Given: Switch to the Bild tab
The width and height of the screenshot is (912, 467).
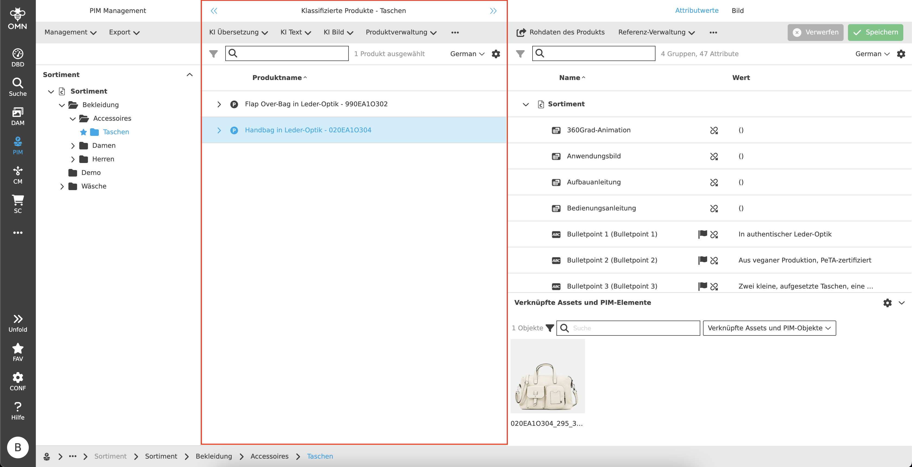Looking at the screenshot, I should tap(737, 11).
